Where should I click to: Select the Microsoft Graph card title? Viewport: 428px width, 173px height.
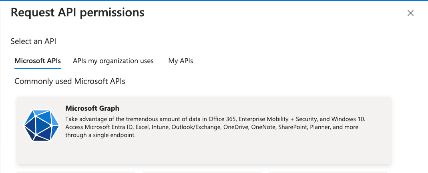(92, 108)
